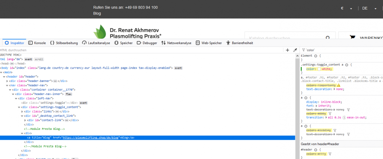Screen dimensions: 383x159
Task: Open the Laufzeitanalyse tab
Action: pos(96,43)
